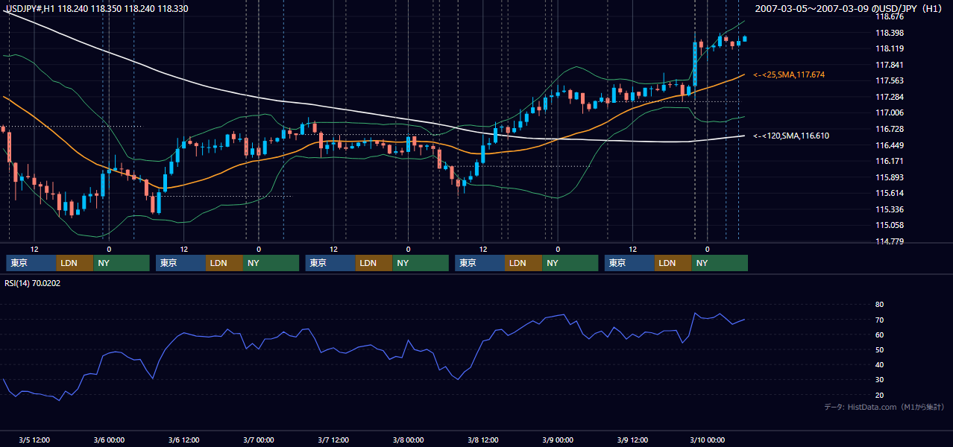Image resolution: width=953 pixels, height=447 pixels.
Task: Click the 3/7 12:00 time axis label
Action: click(x=333, y=440)
